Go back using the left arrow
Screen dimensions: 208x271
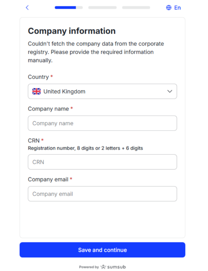point(27,8)
